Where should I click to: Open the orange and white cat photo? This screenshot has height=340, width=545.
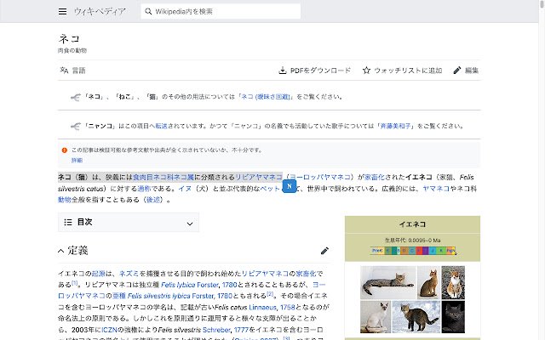(453, 282)
